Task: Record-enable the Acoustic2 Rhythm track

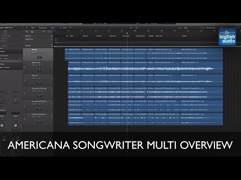Action: (x=39, y=104)
